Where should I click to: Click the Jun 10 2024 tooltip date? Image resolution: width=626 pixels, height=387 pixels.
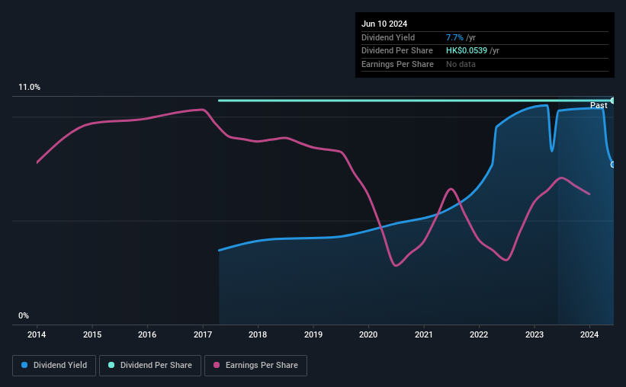coord(384,24)
